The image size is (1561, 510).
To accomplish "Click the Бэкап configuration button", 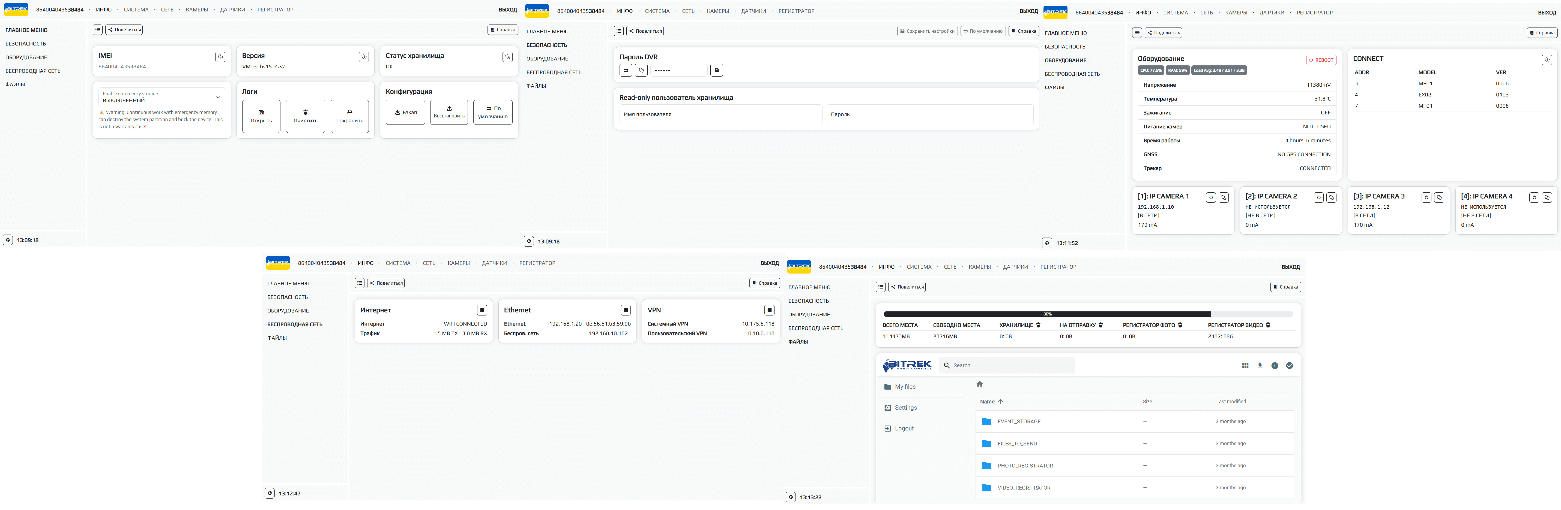I will [x=405, y=113].
